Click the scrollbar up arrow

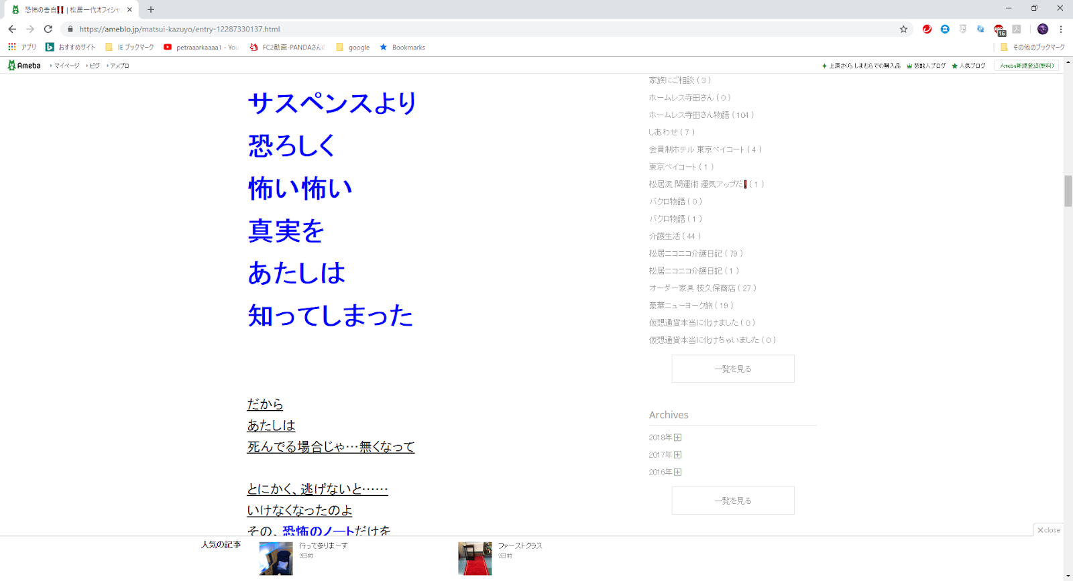[1068, 62]
